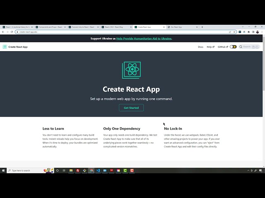Click the taskbar 'Type here to search' box
265x198 pixels.
30,170
